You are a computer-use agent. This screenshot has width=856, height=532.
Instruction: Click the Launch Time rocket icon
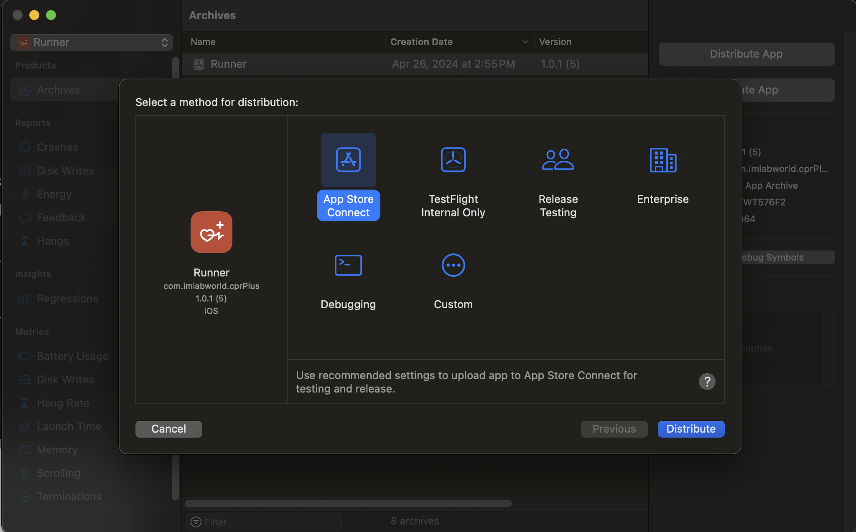(25, 426)
